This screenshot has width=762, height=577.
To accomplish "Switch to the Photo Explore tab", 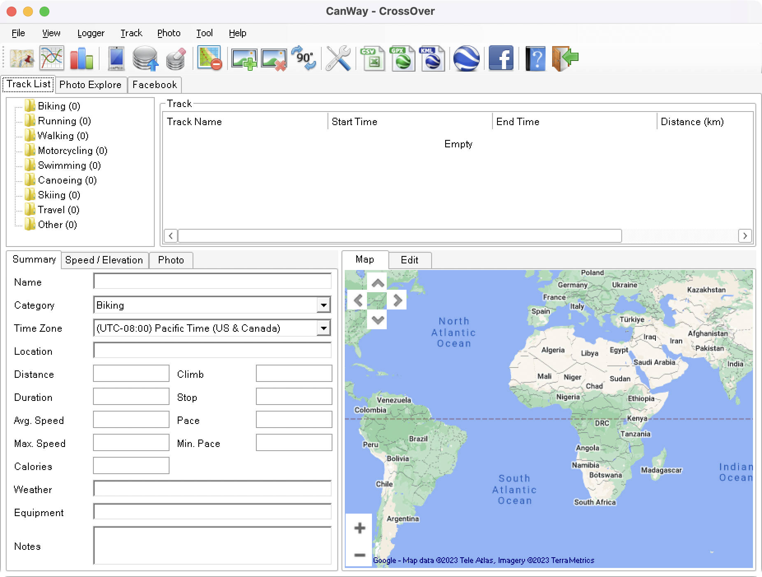I will pos(91,85).
